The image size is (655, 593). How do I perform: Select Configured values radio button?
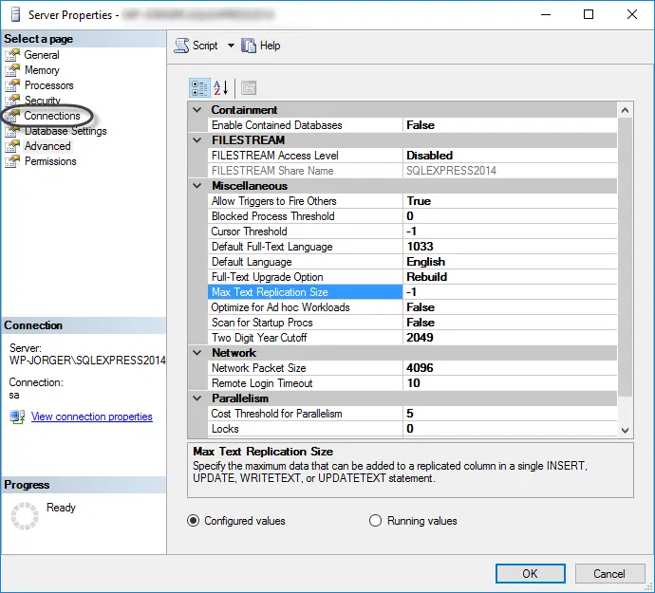(x=193, y=521)
